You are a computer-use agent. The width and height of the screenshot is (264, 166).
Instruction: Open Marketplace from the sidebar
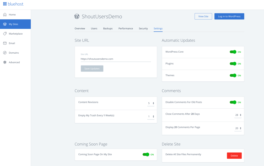coord(15,34)
